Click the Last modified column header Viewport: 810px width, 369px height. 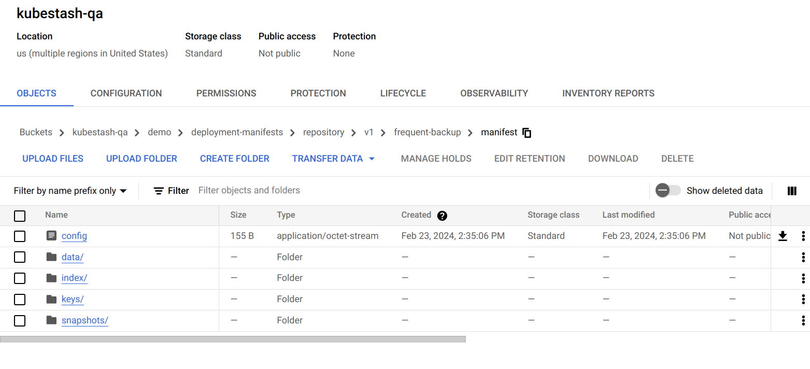coord(629,215)
